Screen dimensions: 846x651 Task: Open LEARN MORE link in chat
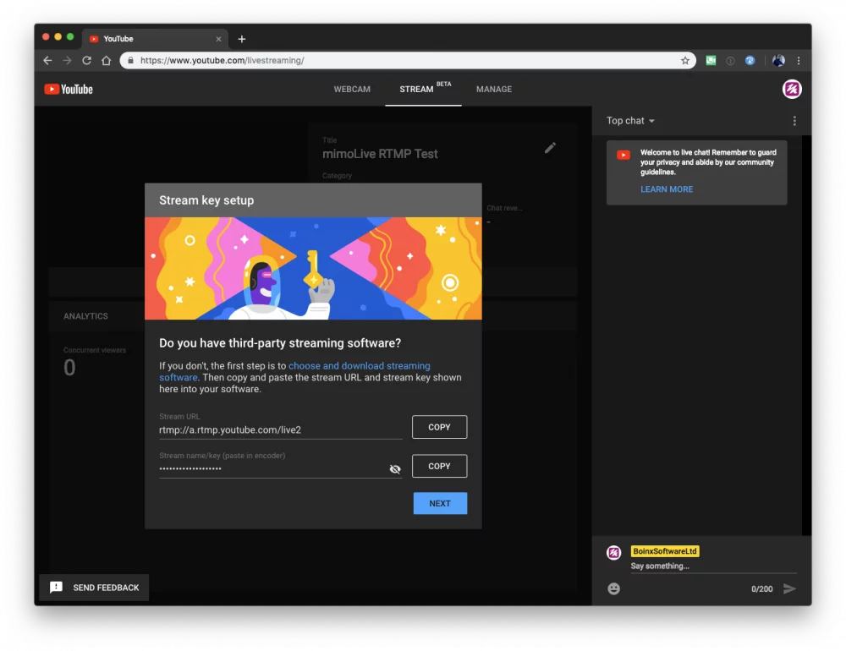tap(667, 189)
